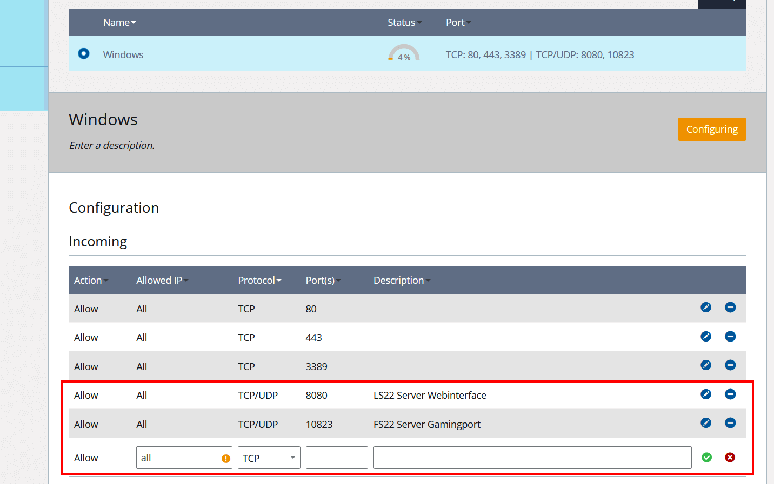Click the warning icon in Allowed IP field

click(x=226, y=457)
